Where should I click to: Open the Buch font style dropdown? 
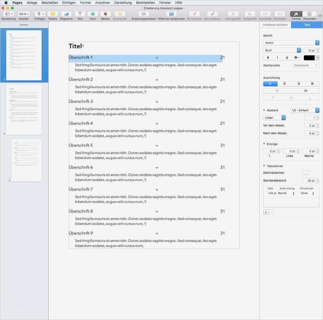tap(282, 50)
